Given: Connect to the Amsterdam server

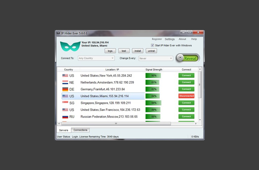Looking at the screenshot, I should click(x=186, y=83).
